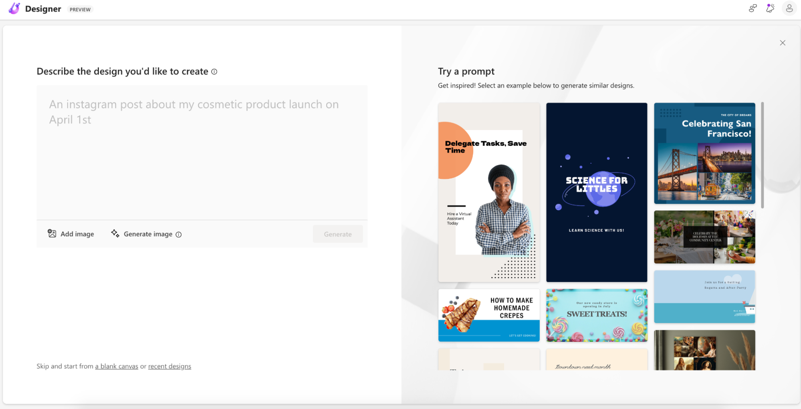The width and height of the screenshot is (801, 409).
Task: Open the celebration notifications icon
Action: click(x=770, y=8)
